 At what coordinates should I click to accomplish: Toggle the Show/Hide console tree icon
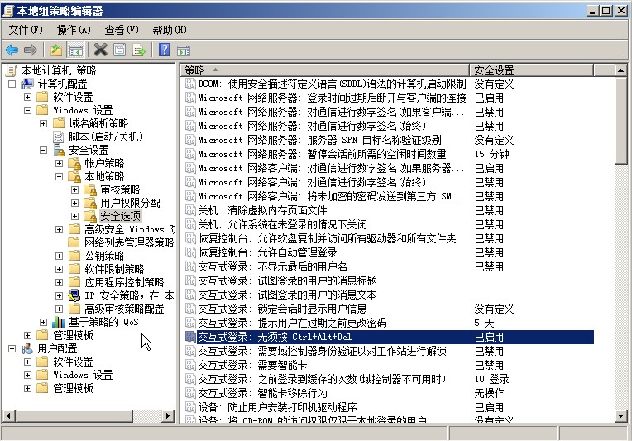(x=75, y=50)
